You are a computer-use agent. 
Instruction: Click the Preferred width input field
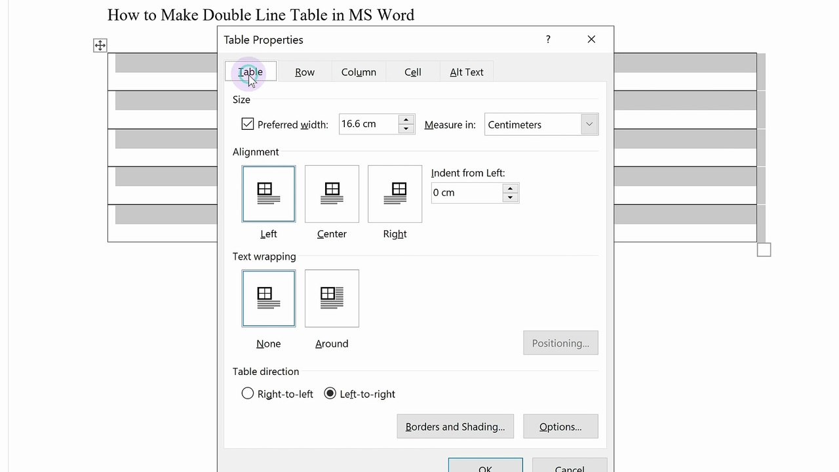369,124
